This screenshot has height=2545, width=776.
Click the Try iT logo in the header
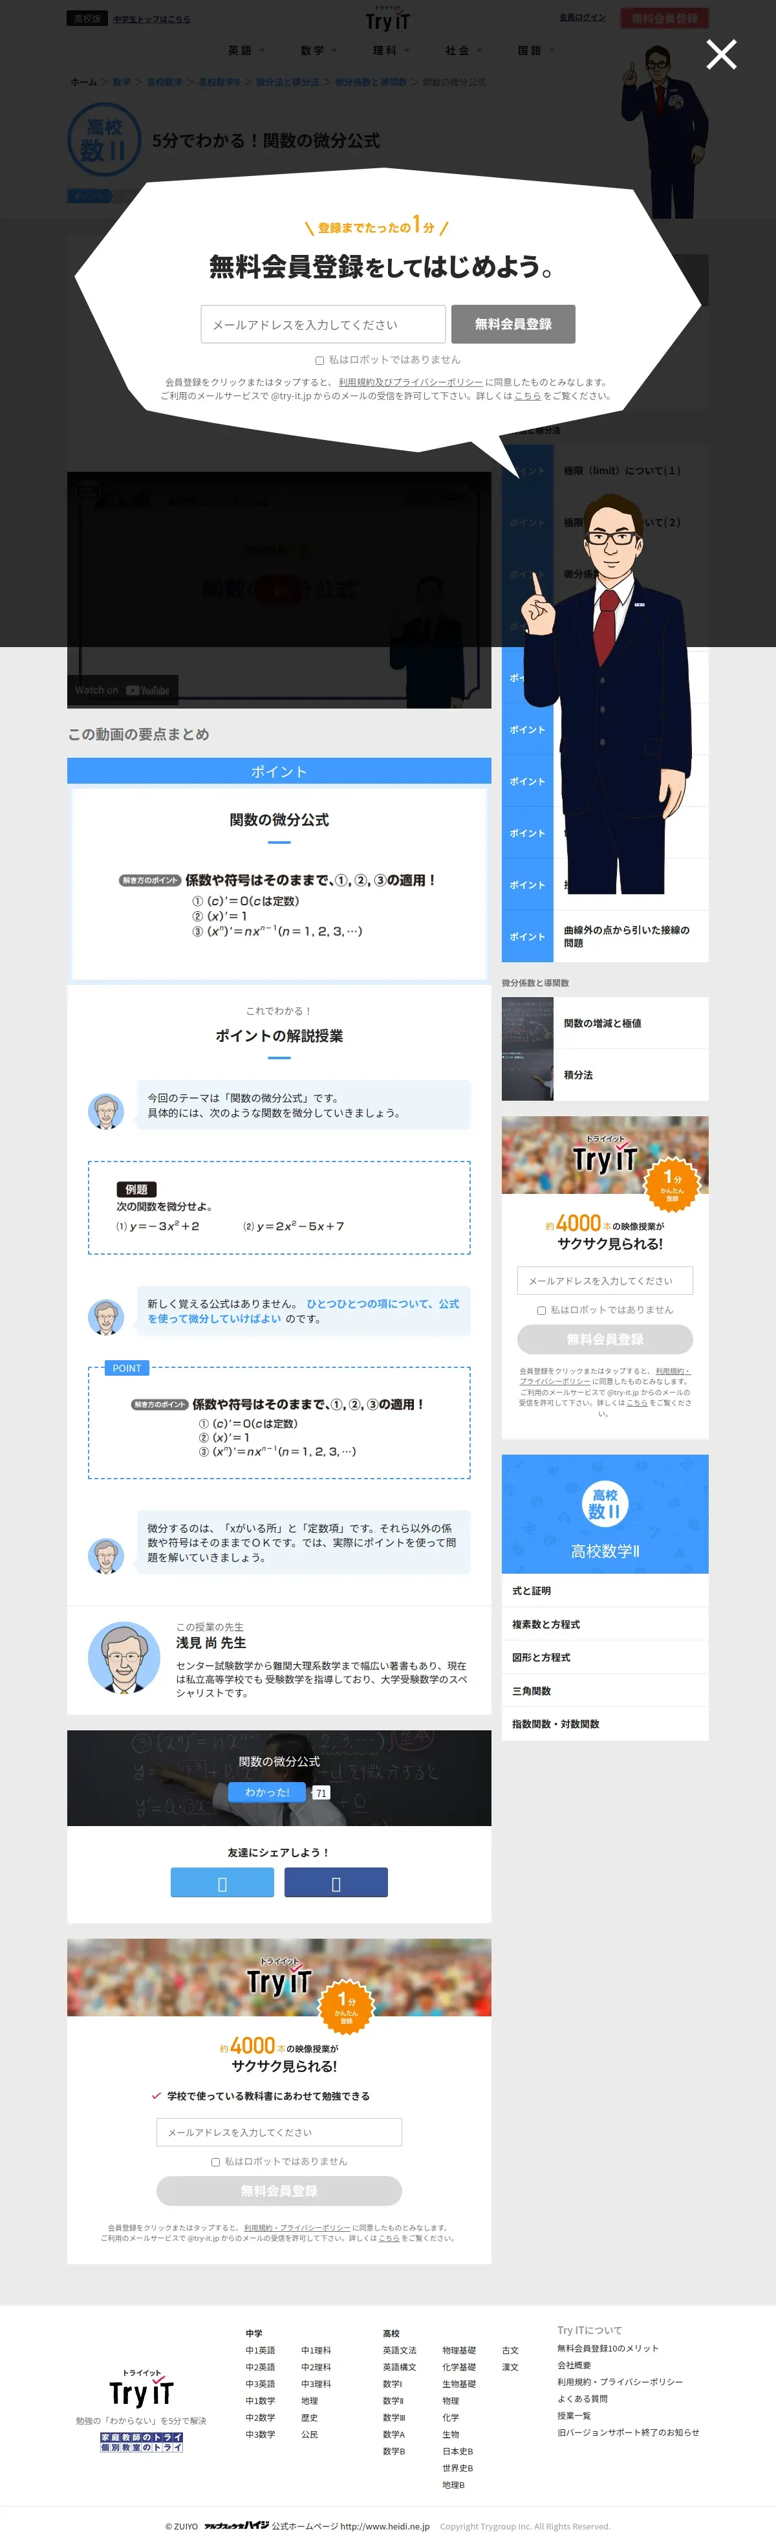pyautogui.click(x=388, y=19)
